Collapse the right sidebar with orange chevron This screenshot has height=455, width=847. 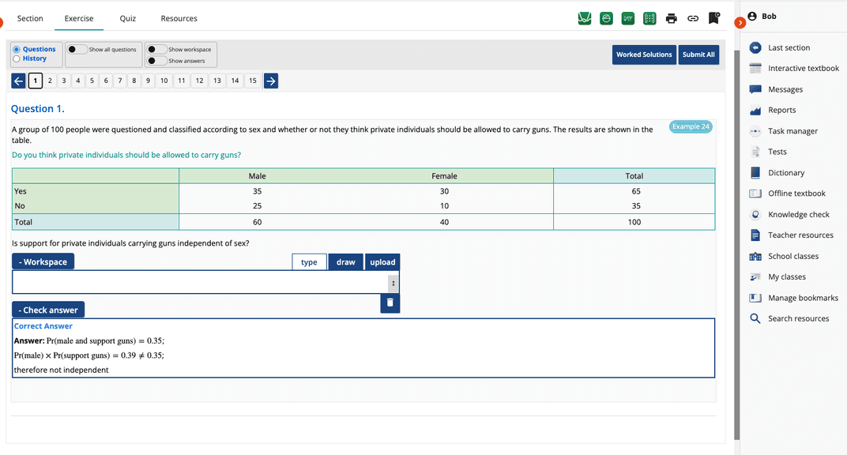[740, 23]
